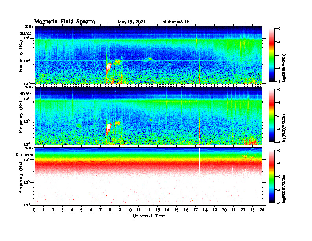Image resolution: width=312 pixels, height=241 pixels.
Task: Click the "11" hour tick label
Action: point(139,210)
